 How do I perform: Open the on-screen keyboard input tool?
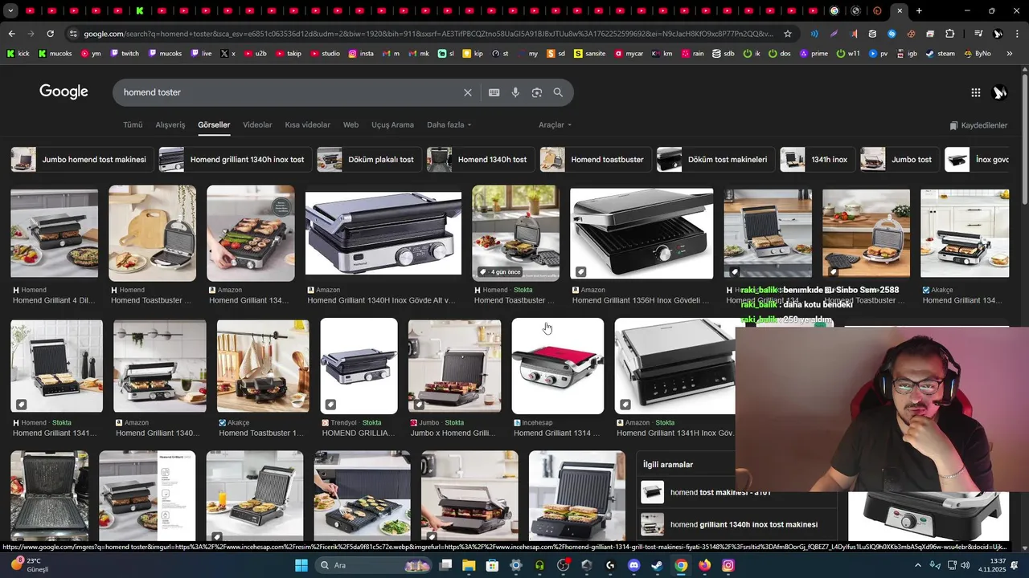click(494, 92)
